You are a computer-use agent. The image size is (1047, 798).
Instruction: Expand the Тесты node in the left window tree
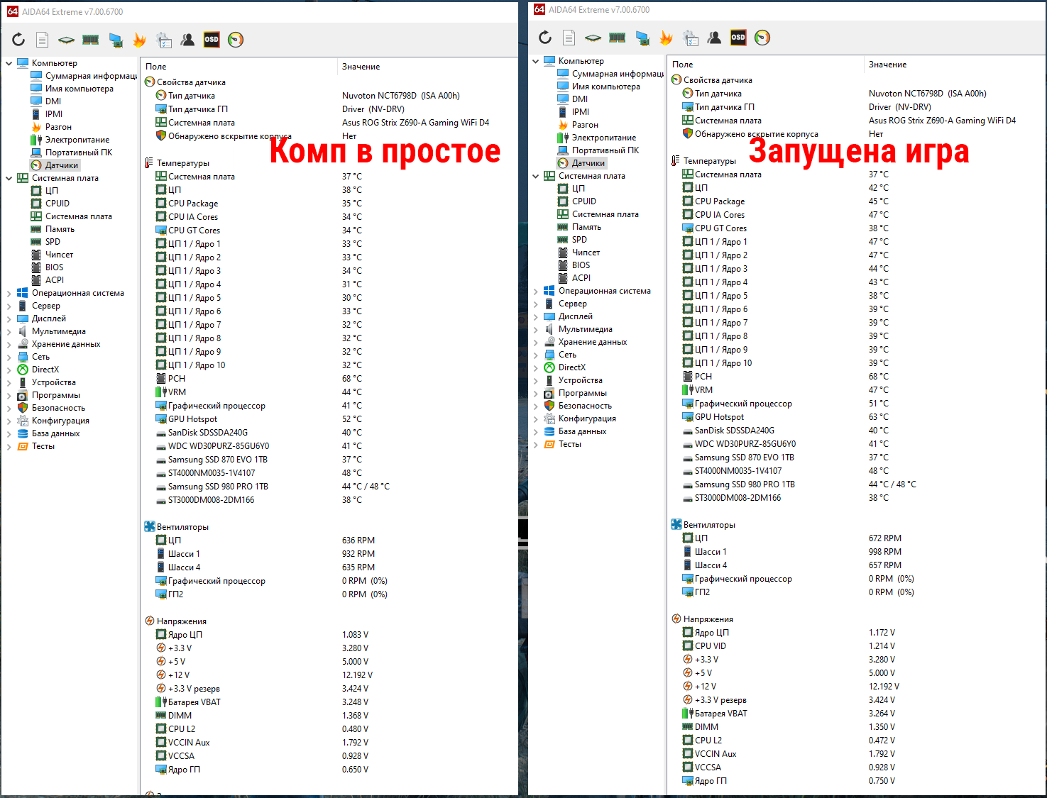(x=9, y=446)
